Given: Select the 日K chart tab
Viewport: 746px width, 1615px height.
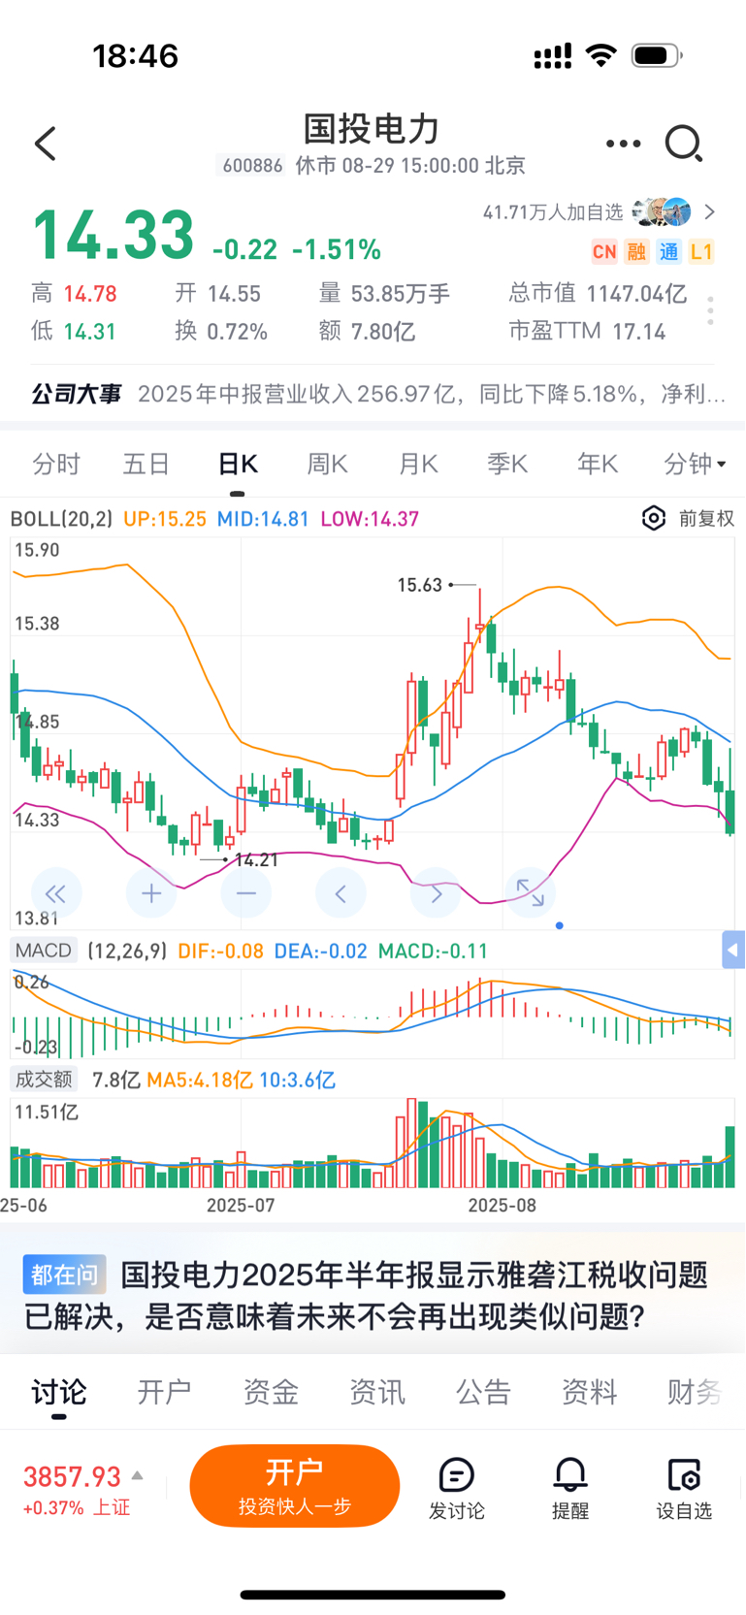Looking at the screenshot, I should click(x=238, y=464).
